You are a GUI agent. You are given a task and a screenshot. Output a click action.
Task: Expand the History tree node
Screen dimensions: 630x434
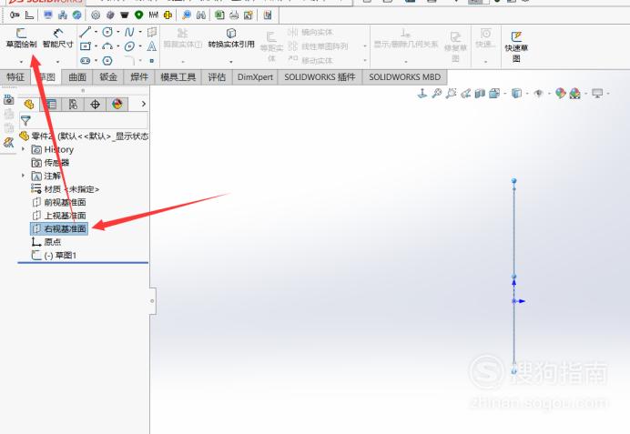[24, 149]
